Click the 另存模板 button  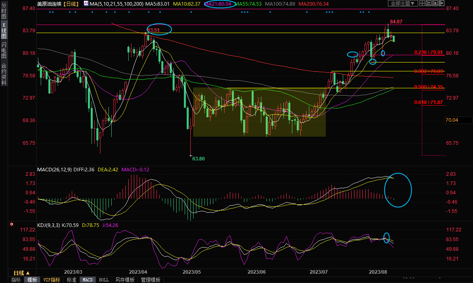tap(125, 280)
